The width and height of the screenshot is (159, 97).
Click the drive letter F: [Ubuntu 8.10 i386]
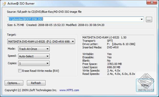click(x=121, y=44)
